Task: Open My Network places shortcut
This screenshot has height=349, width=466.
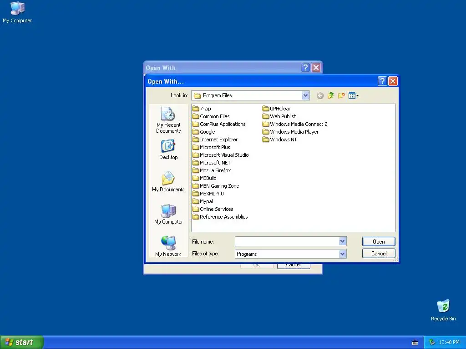Action: pyautogui.click(x=168, y=246)
